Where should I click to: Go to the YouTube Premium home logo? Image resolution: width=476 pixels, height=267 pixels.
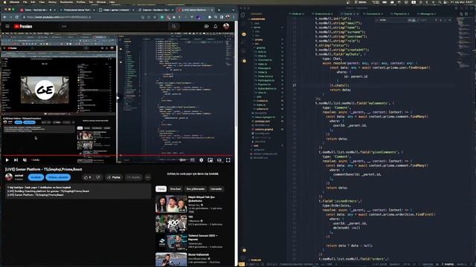[x=23, y=27]
